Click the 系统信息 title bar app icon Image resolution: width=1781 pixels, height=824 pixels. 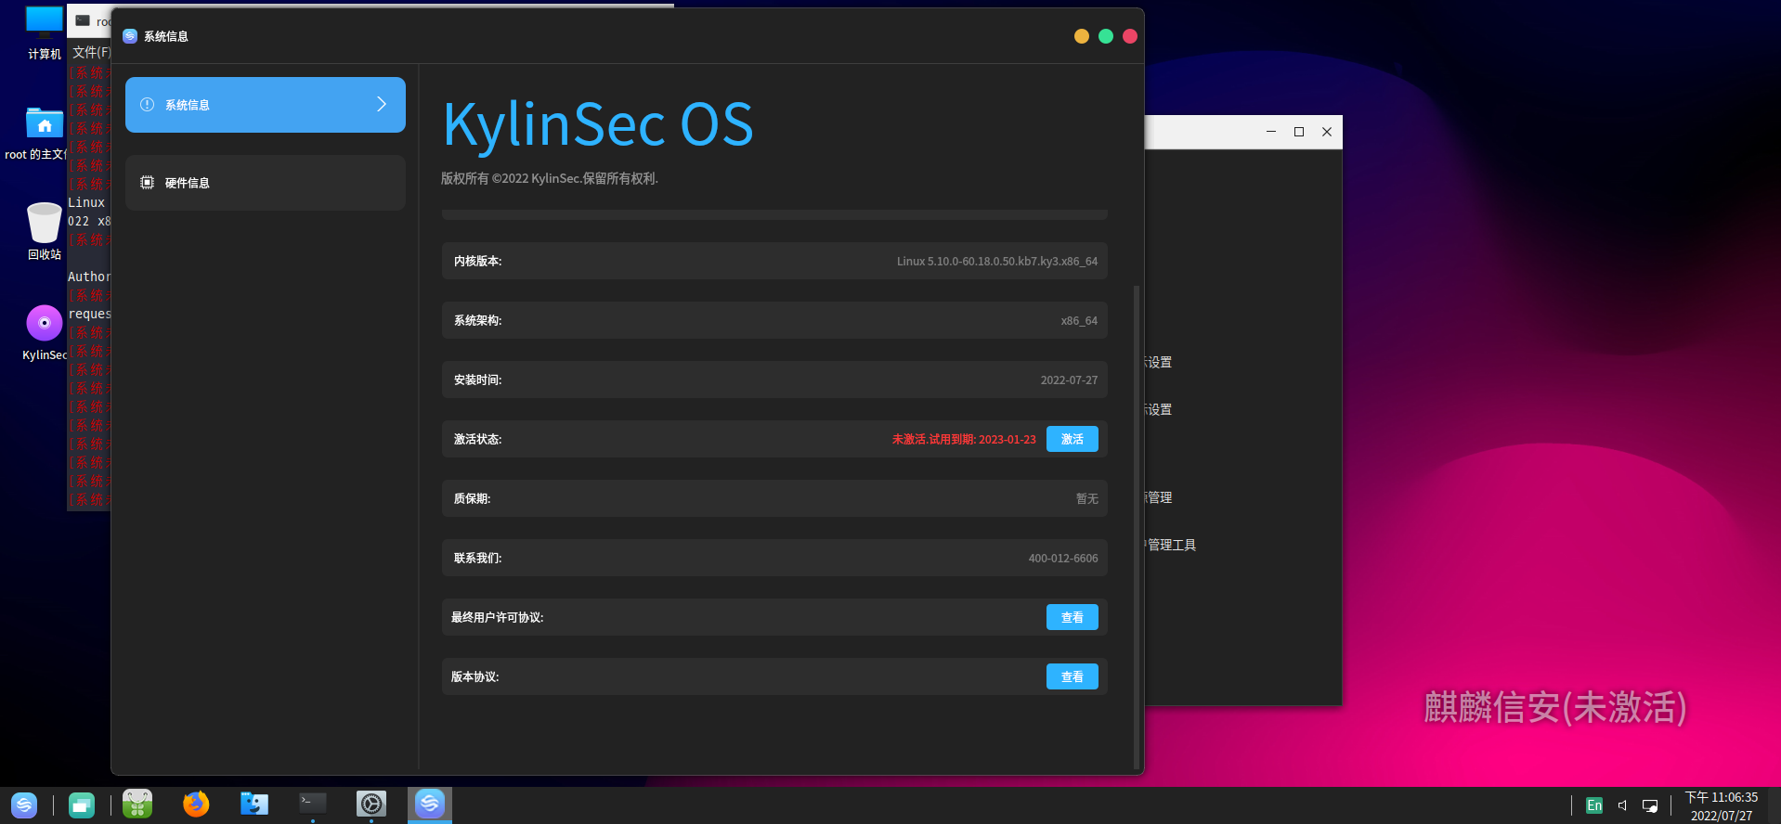click(130, 36)
